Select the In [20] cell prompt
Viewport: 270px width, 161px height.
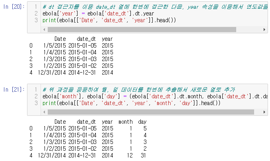(x=14, y=7)
